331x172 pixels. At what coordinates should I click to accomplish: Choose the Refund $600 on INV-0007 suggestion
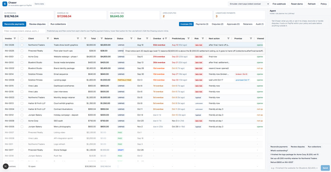click(282, 162)
